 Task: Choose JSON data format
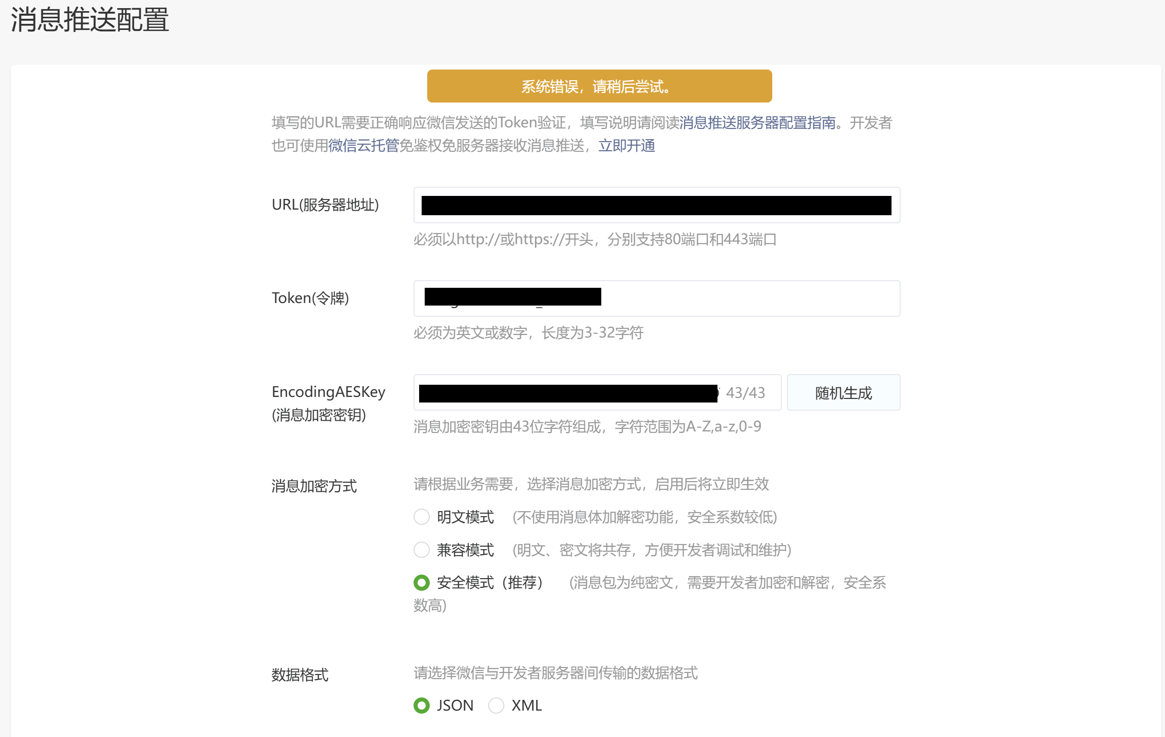(422, 706)
